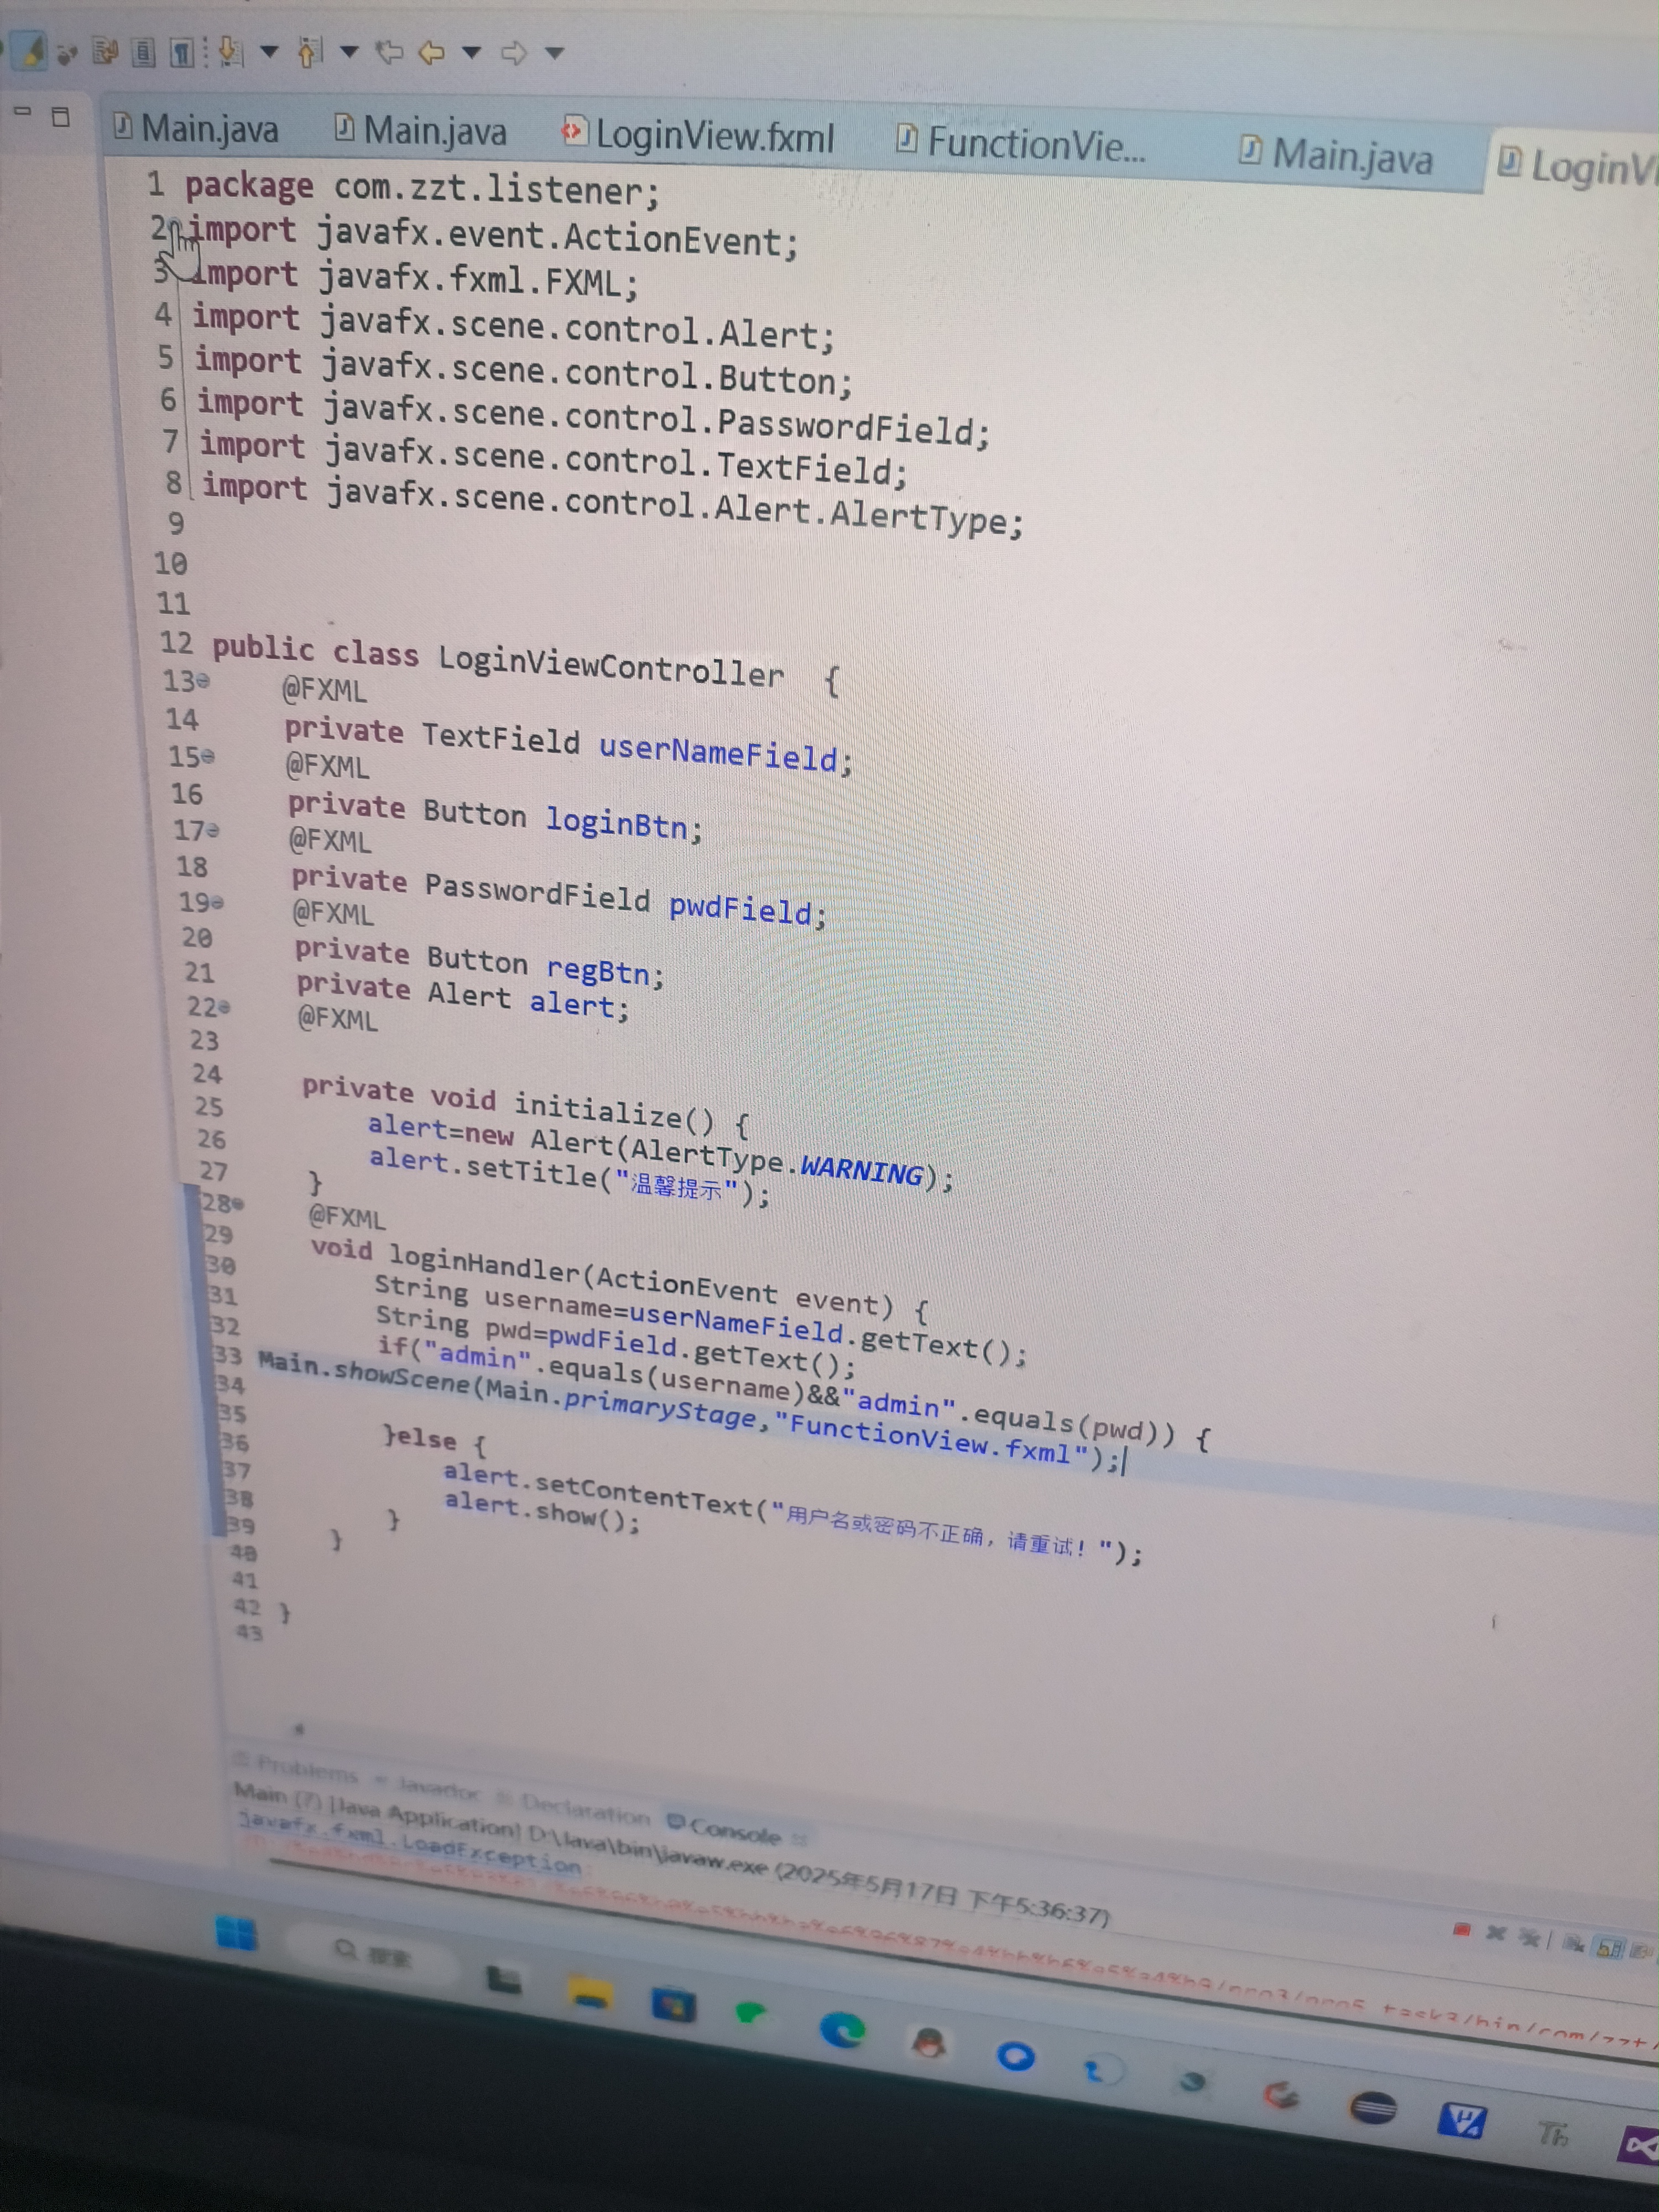Open Back history dropdown arrow
The height and width of the screenshot is (2212, 1659).
(x=472, y=51)
